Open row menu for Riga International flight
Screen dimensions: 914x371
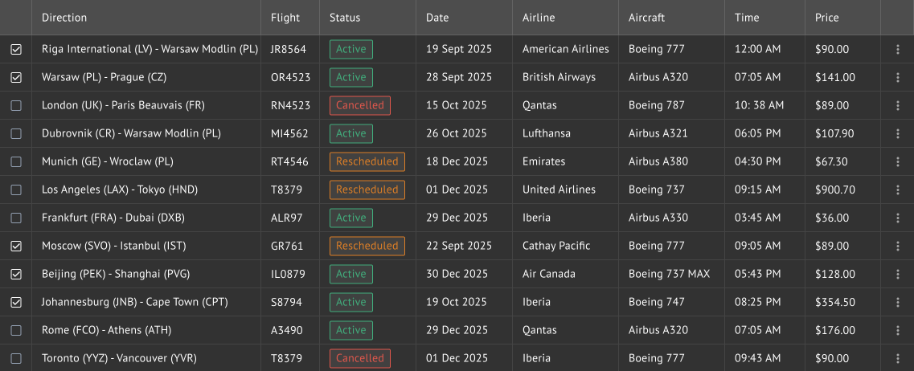(898, 50)
